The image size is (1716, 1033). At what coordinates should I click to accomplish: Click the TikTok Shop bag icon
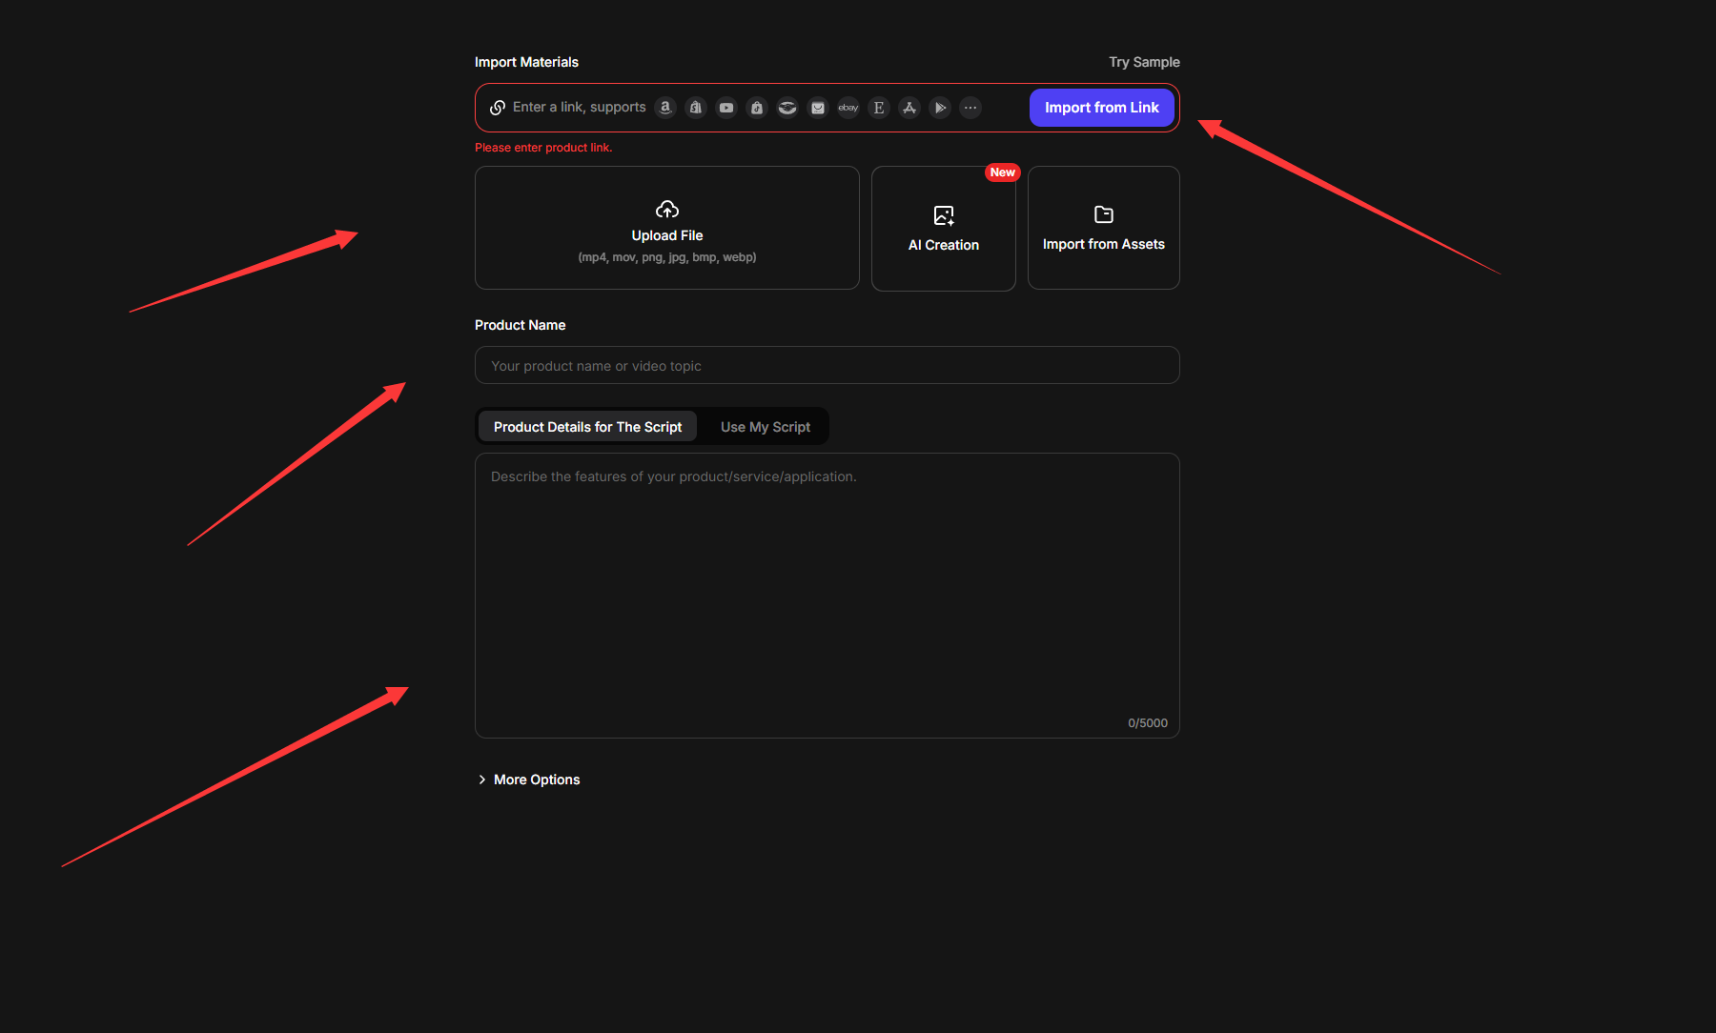coord(757,108)
